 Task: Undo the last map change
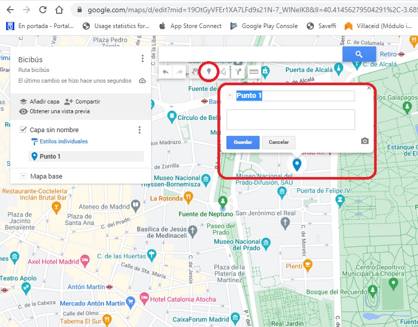coord(166,71)
